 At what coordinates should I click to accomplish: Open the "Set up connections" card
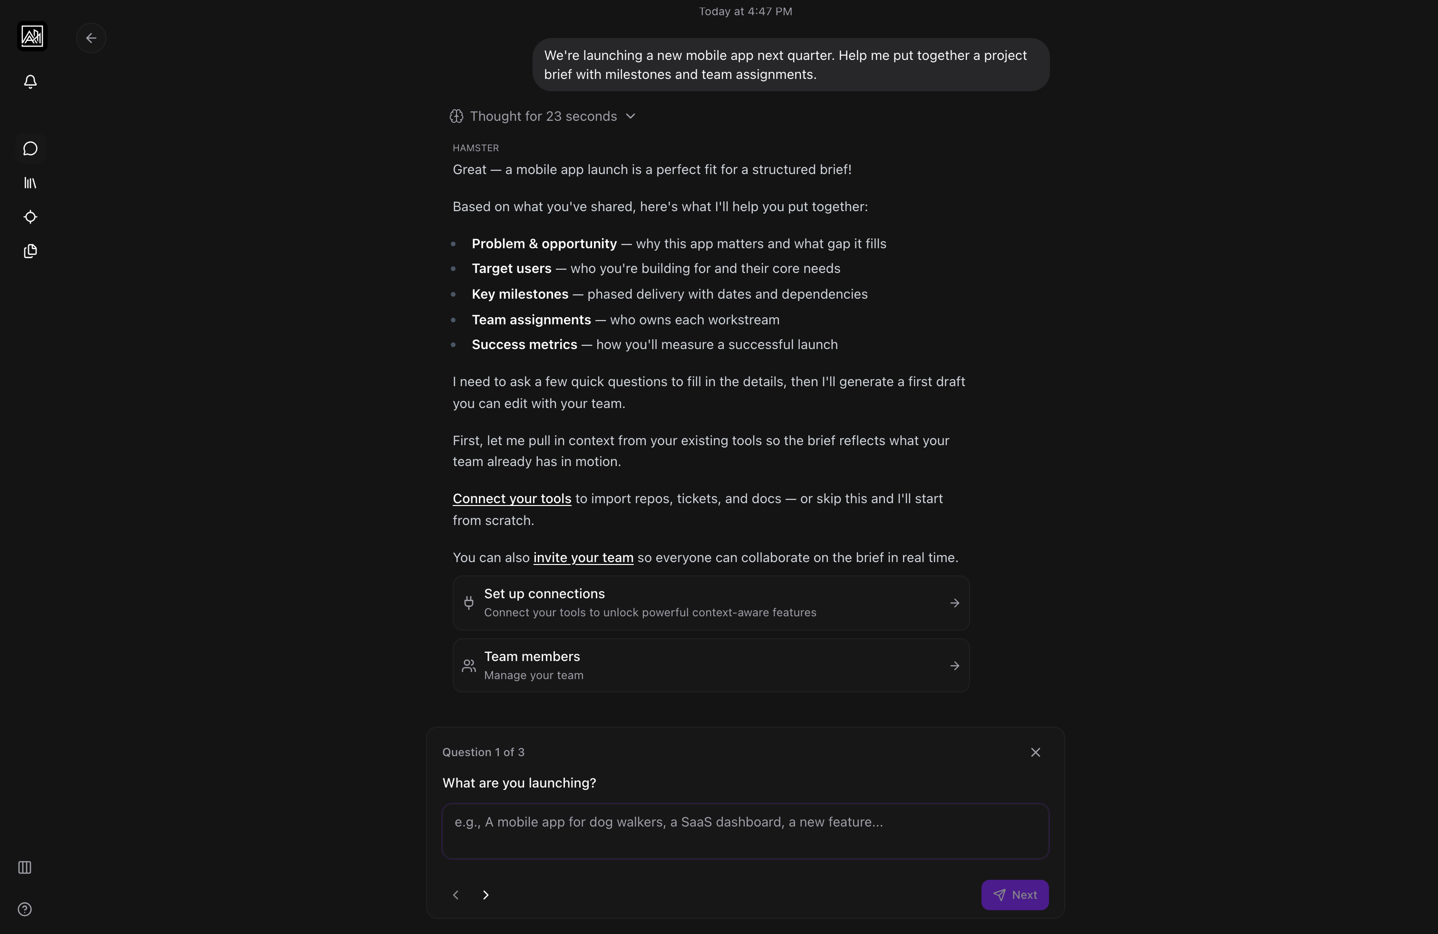click(710, 603)
